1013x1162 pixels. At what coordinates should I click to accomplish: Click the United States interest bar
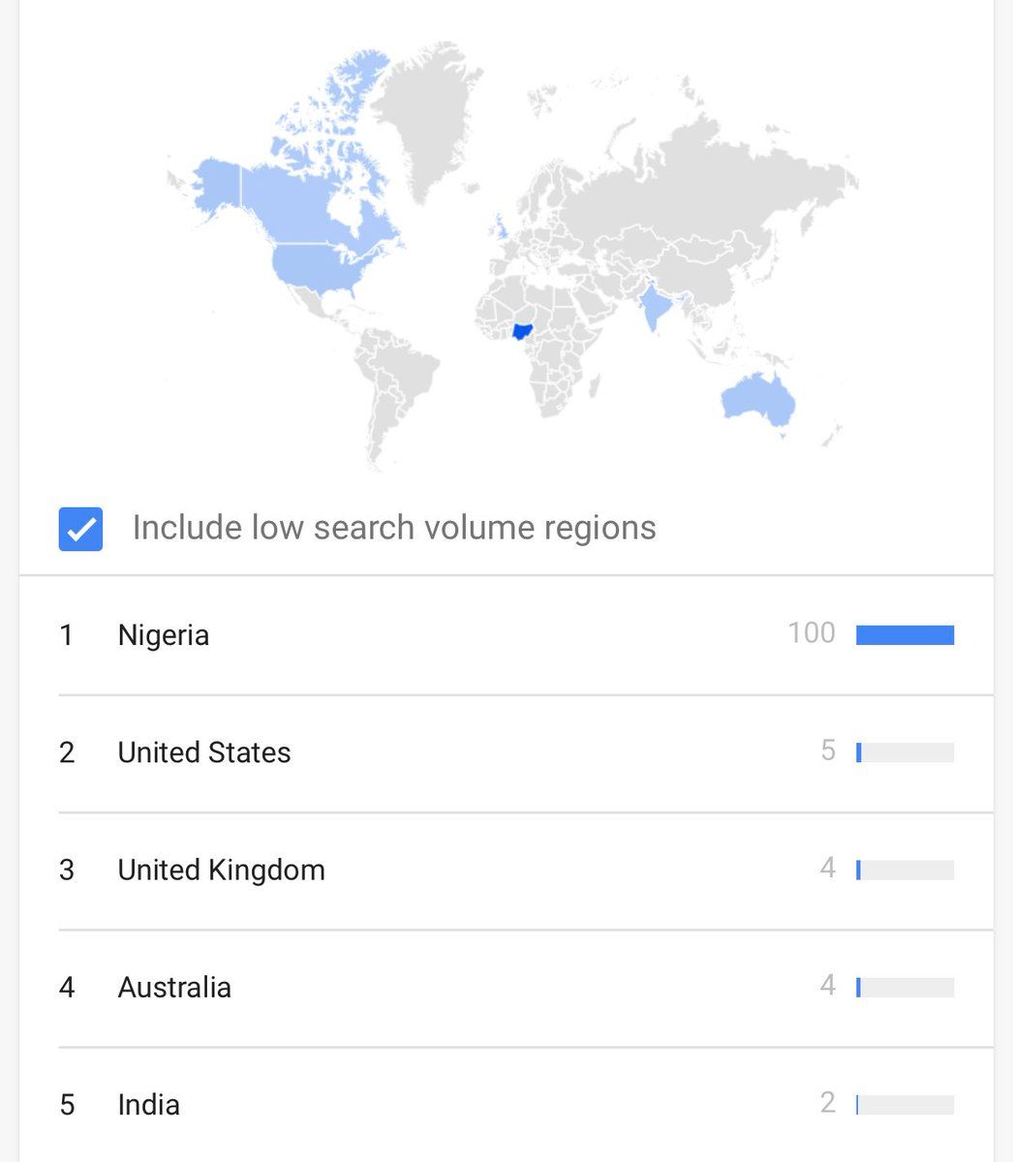pyautogui.click(x=905, y=752)
